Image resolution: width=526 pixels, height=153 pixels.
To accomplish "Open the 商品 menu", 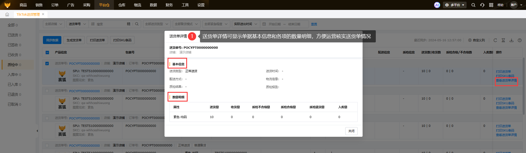I will [23, 5].
